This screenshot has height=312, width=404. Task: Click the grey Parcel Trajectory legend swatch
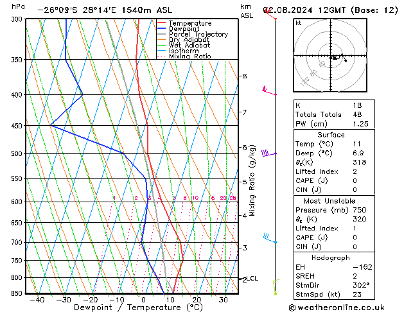(161, 34)
